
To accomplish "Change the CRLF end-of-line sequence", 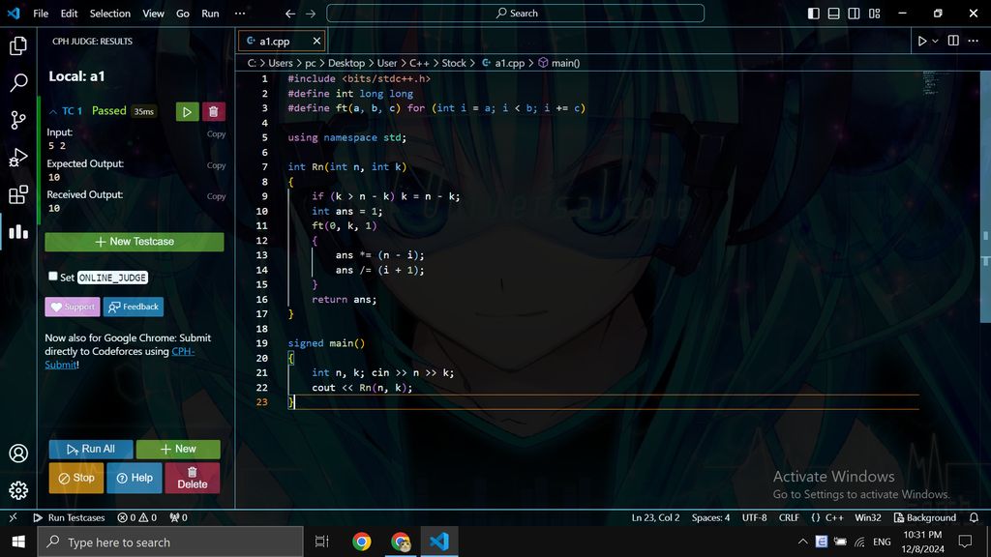I will (789, 517).
